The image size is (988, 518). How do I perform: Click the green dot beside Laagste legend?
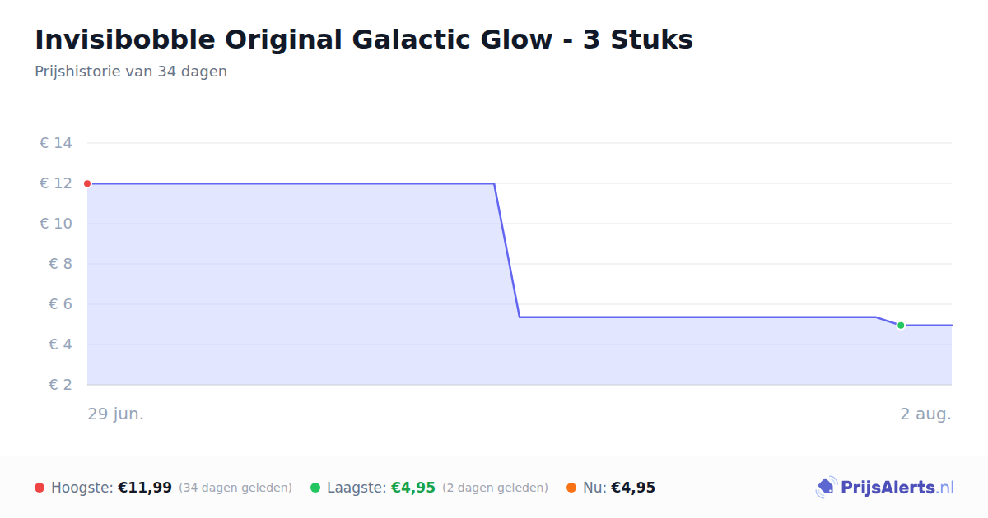pos(315,488)
